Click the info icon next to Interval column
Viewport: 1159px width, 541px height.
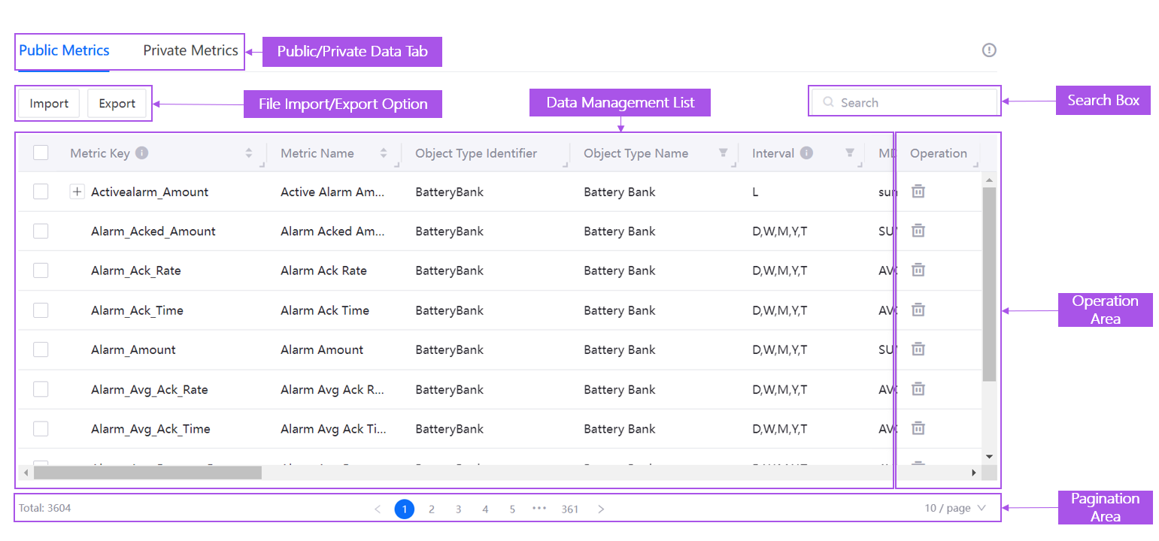807,153
